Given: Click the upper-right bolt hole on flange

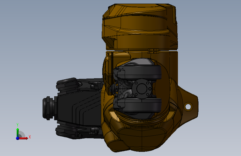Looking at the screenshot, I should point(148,83).
